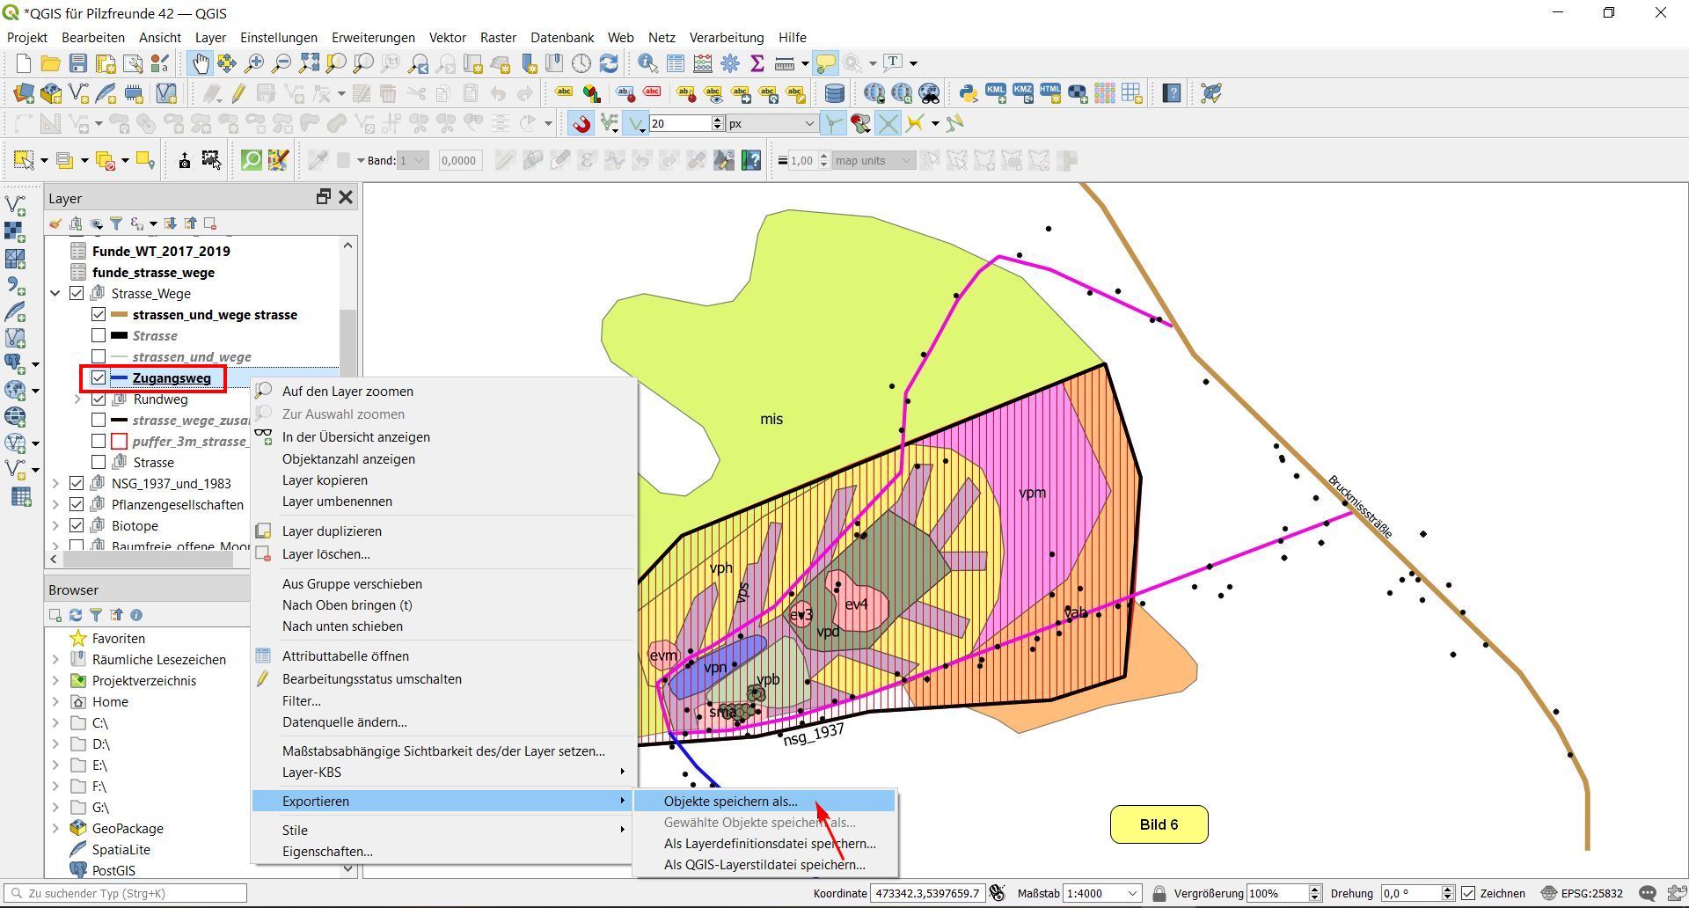1689x908 pixels.
Task: Click the brown strassen_und_wege strasse legend swatch
Action: pyautogui.click(x=119, y=315)
